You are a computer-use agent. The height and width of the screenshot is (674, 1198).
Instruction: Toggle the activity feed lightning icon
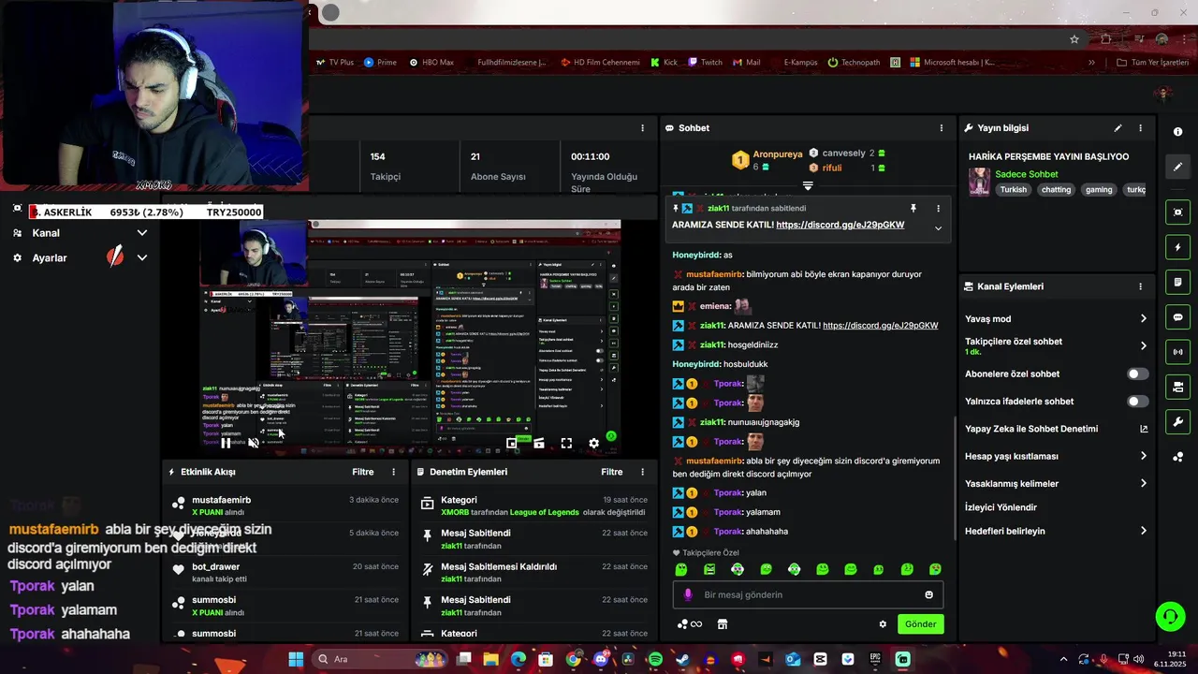pyautogui.click(x=1177, y=247)
